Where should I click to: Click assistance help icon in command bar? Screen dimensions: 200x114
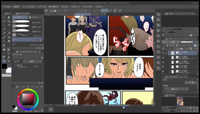tap(120, 11)
